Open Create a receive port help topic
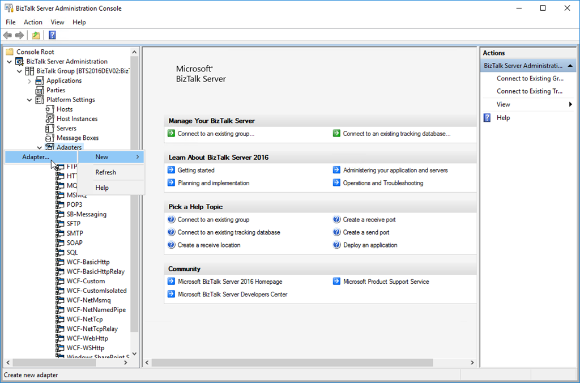 point(369,219)
